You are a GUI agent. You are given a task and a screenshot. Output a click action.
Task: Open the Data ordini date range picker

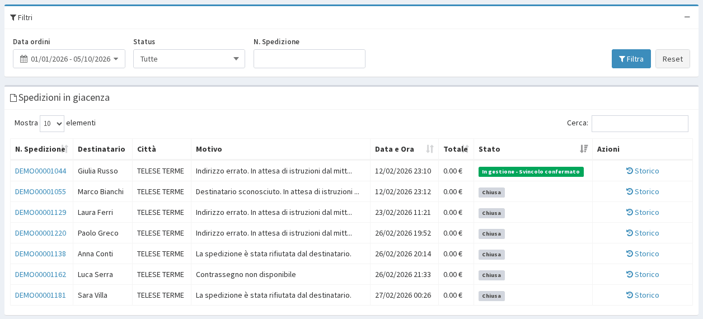[x=69, y=59]
